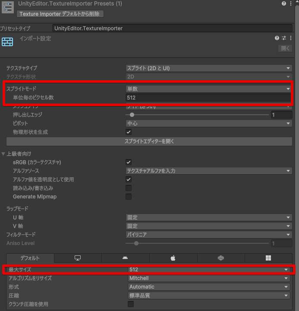Open the アルファソース dropdown
Screen dimensions: 299x311
click(209, 171)
